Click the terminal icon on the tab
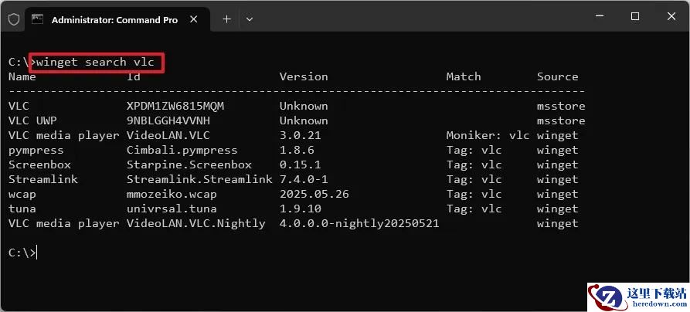Viewport: 690px width, 312px height. point(38,19)
